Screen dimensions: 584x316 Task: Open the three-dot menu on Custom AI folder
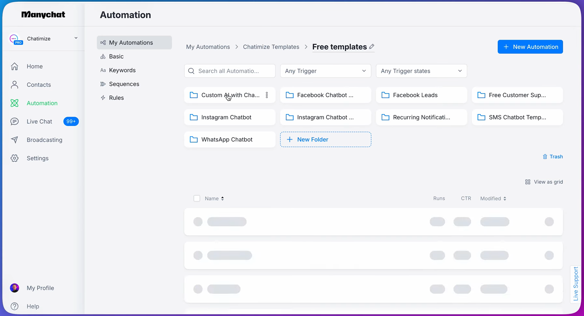(x=267, y=95)
